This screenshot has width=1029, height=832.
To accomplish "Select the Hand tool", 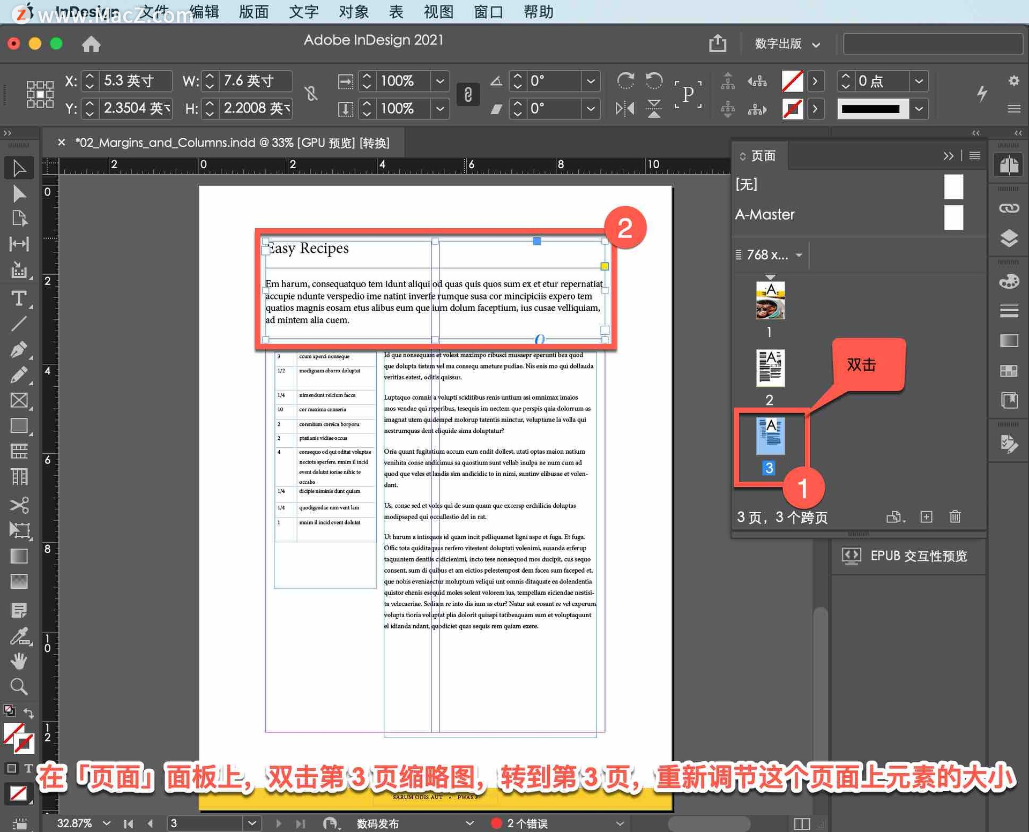I will tap(19, 661).
